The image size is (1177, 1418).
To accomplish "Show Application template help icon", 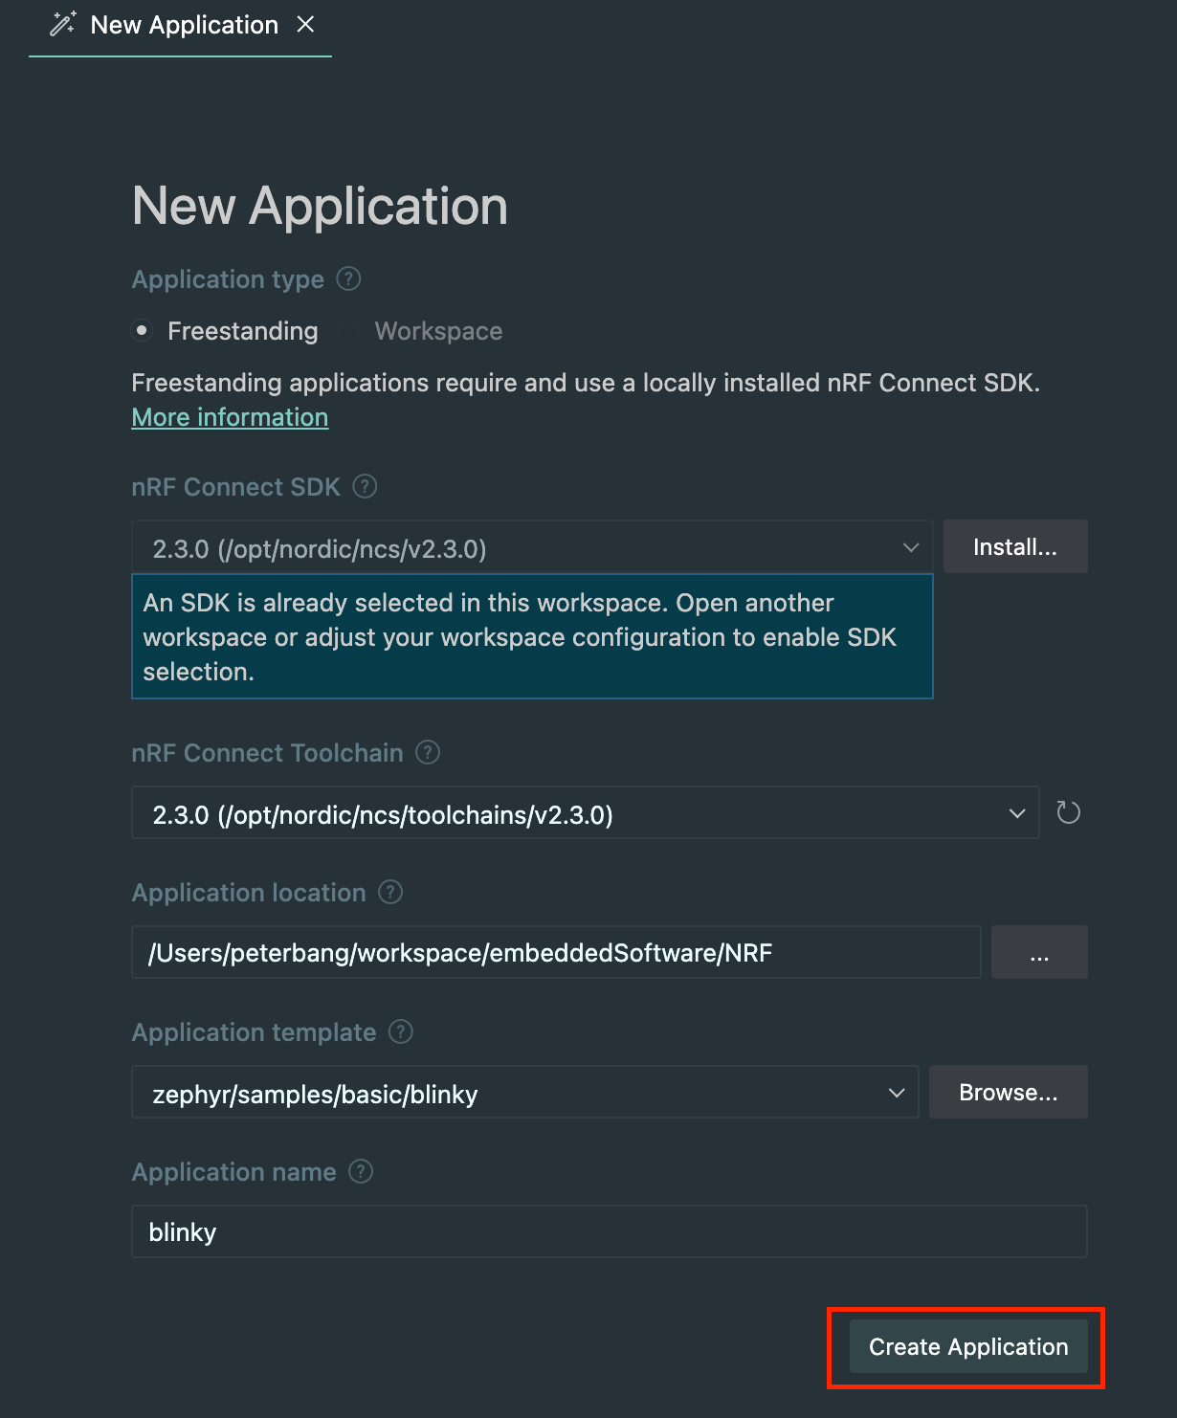I will click(x=401, y=1031).
